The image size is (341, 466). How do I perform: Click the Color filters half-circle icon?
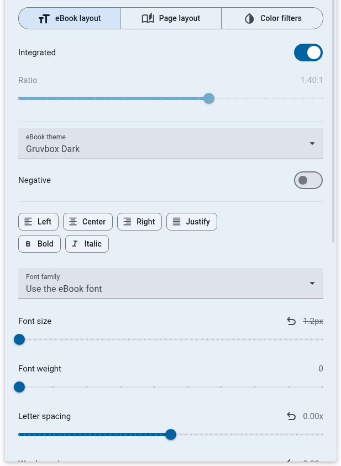(x=249, y=19)
